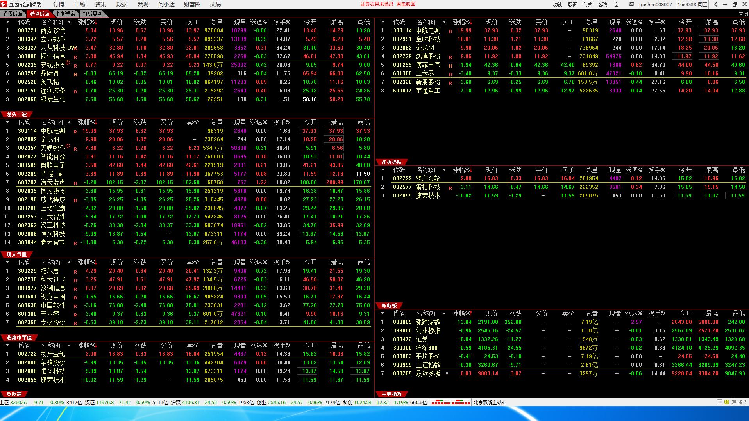Image resolution: width=749 pixels, height=421 pixels.
Task: Click the double up-arrow icon in the status bar
Action: (x=740, y=402)
